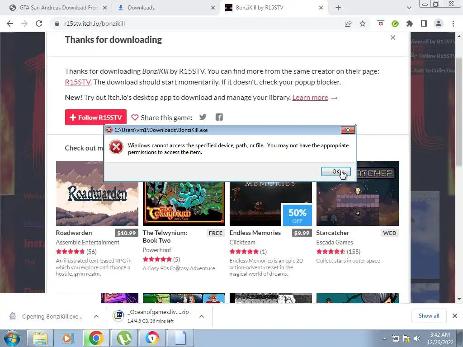Click the Action Center flag tray icon

406,338
